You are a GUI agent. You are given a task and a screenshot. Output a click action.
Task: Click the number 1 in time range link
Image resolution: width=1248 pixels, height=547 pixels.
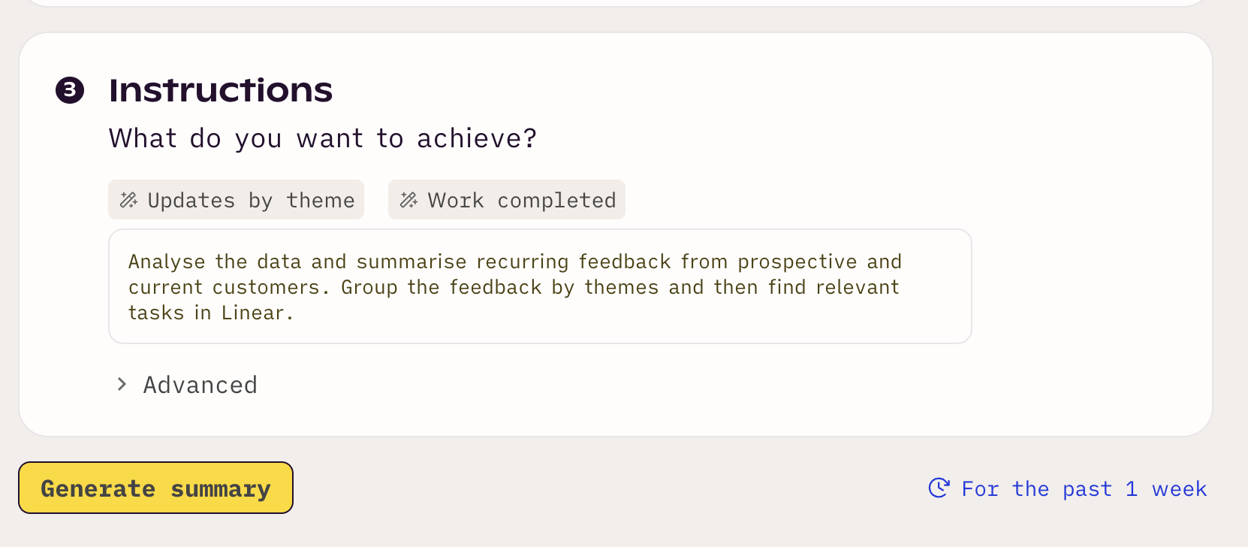pyautogui.click(x=1132, y=489)
